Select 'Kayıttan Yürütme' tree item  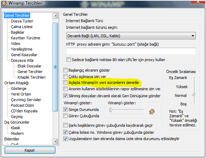coord(26,38)
